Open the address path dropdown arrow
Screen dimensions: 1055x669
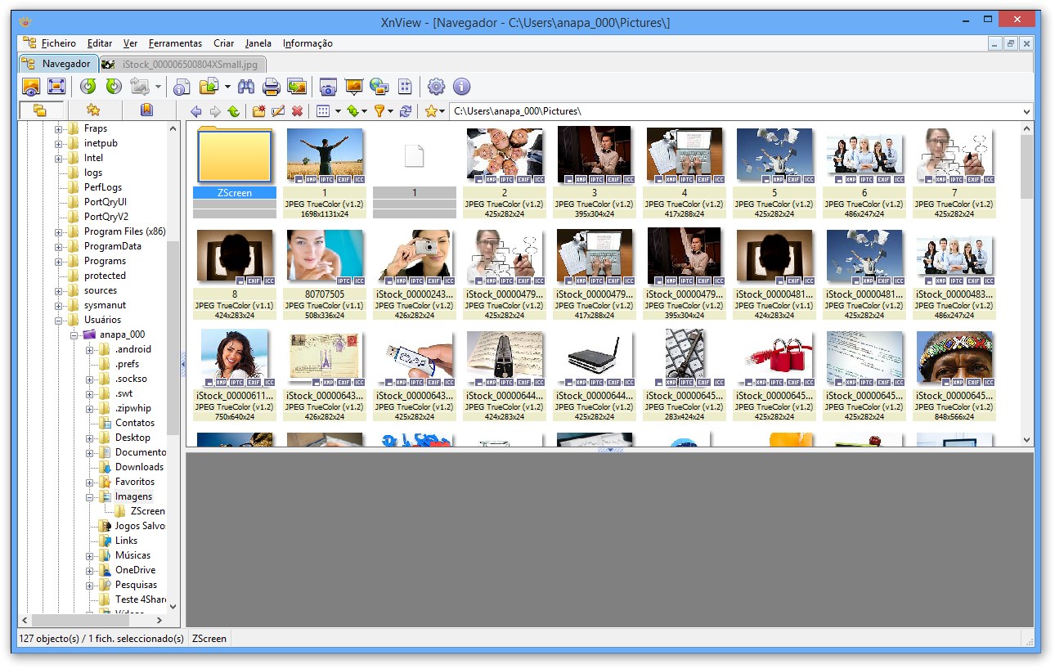[x=1027, y=111]
